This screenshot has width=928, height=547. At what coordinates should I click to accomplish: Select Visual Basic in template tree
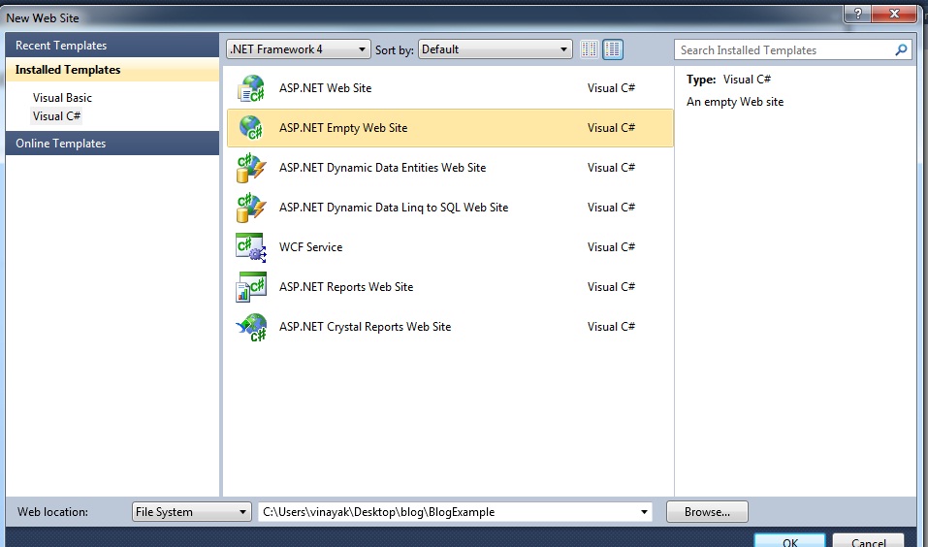(x=62, y=98)
